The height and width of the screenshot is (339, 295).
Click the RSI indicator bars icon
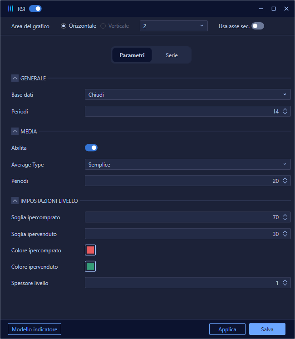click(x=10, y=9)
